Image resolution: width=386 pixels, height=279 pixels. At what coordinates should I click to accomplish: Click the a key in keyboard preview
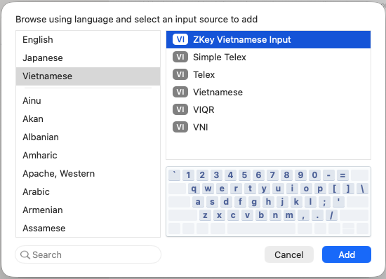tap(198, 202)
